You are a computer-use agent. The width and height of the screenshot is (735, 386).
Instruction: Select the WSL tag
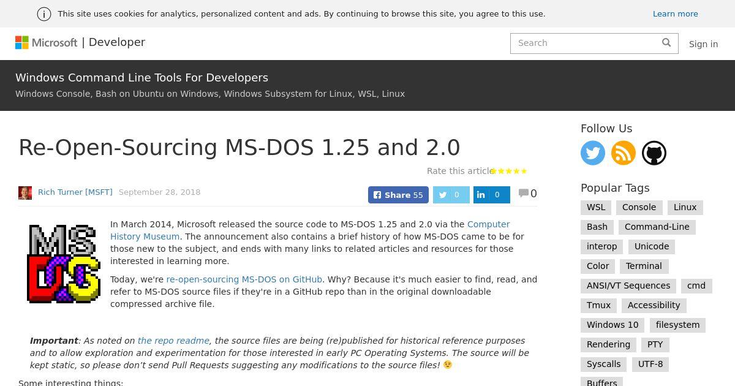[596, 208]
